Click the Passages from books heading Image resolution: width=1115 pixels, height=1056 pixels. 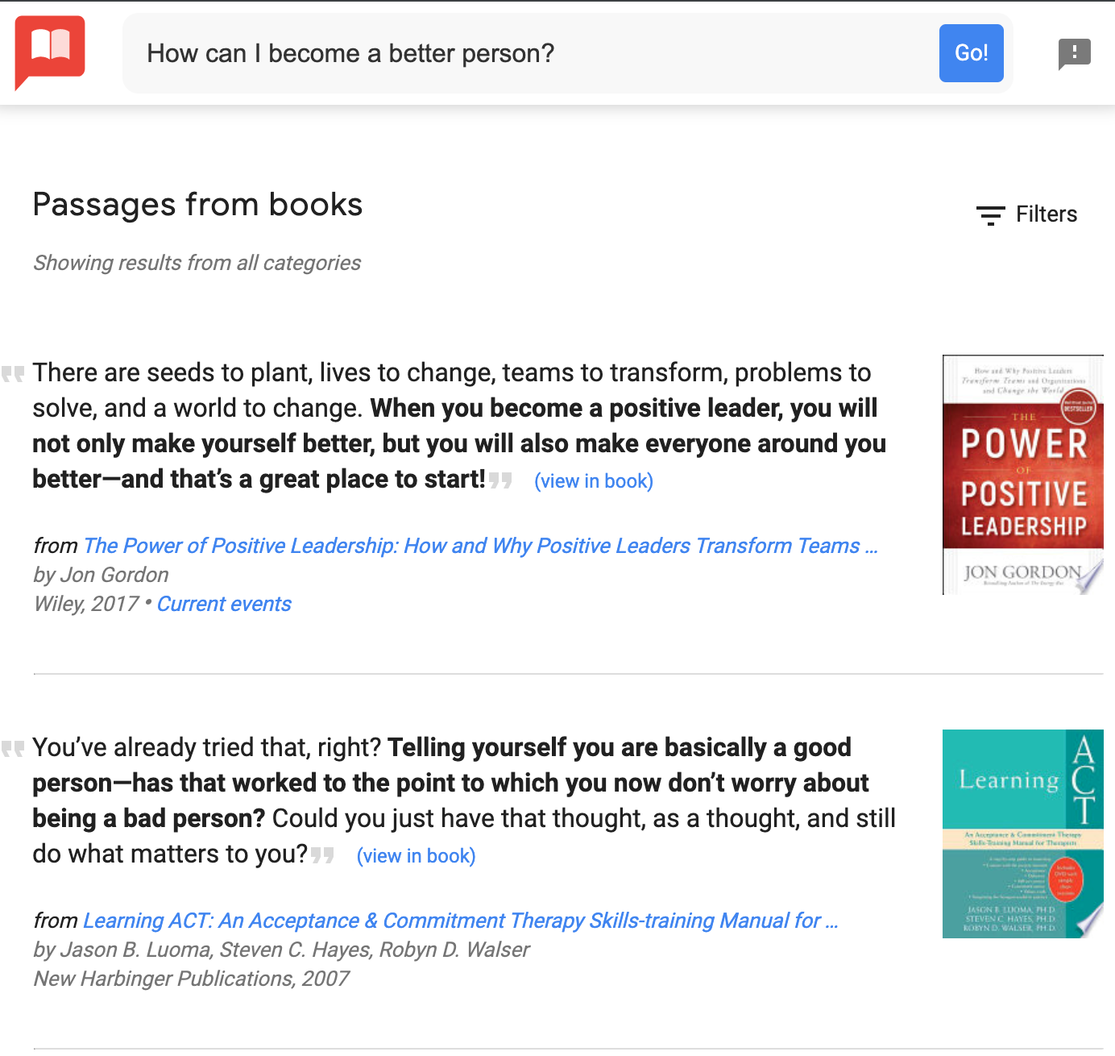[x=197, y=205]
